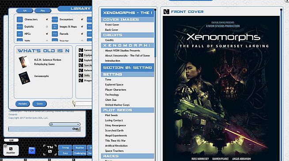Viewport: 289px width, 161px height.
Task: Collapse the Setting subsection header
Action: click(127, 74)
